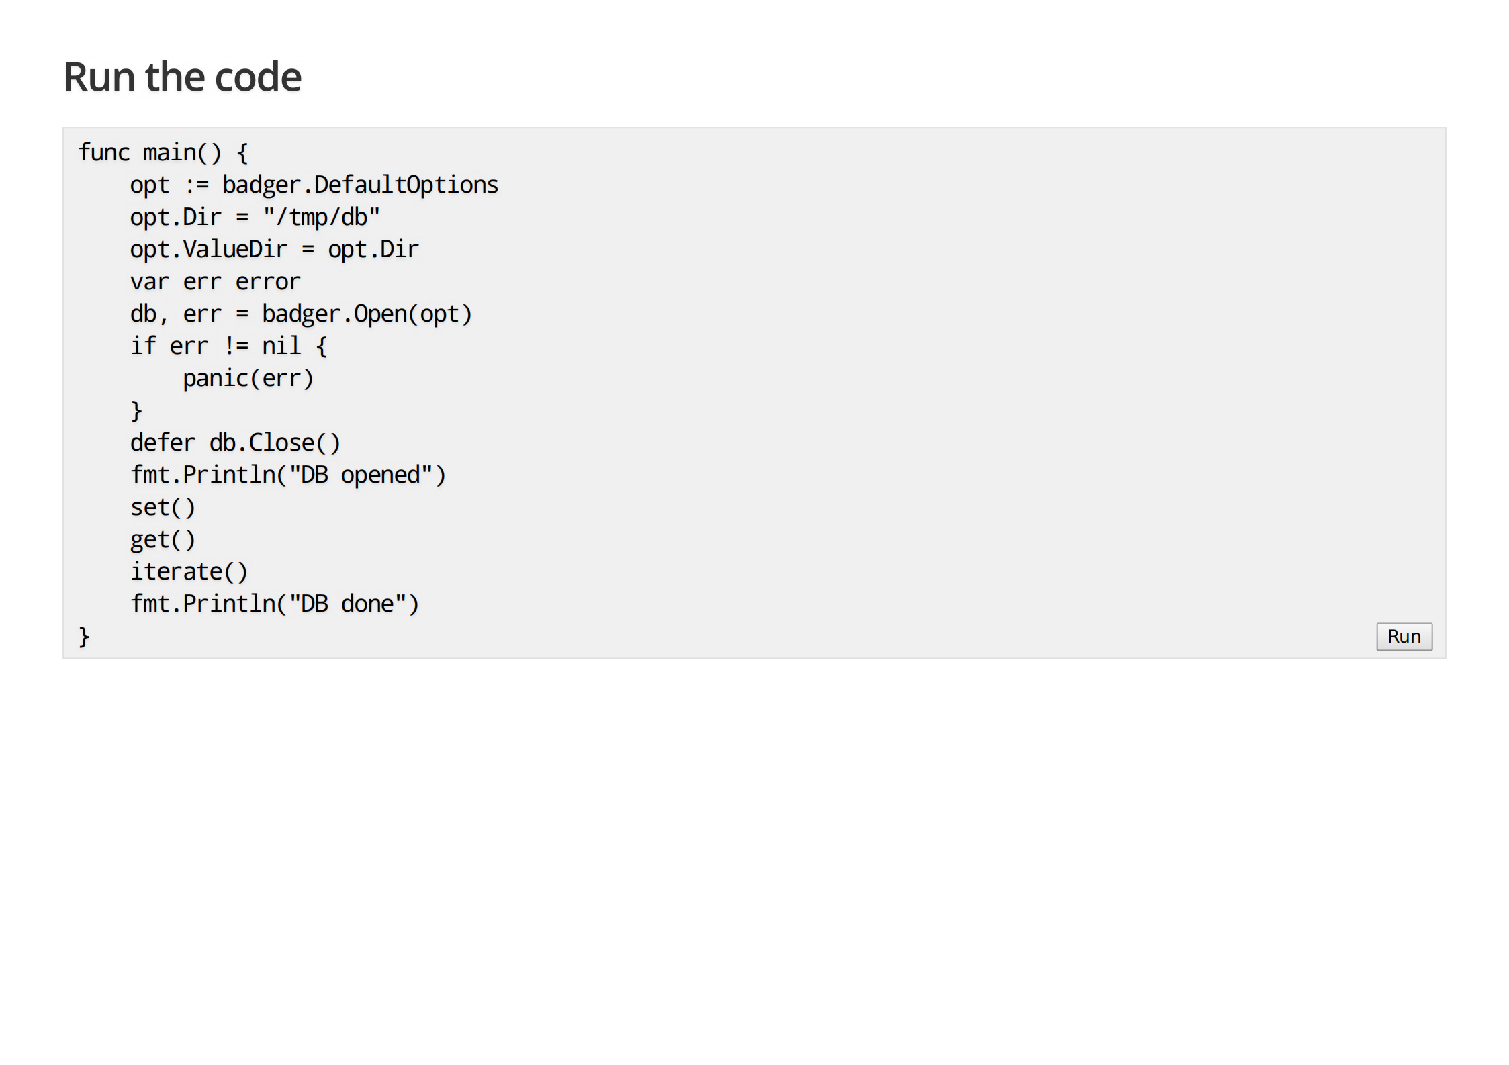Viewport: 1509px width, 1065px height.
Task: Click the opt.ValueDir assignment line
Action: pos(273,248)
